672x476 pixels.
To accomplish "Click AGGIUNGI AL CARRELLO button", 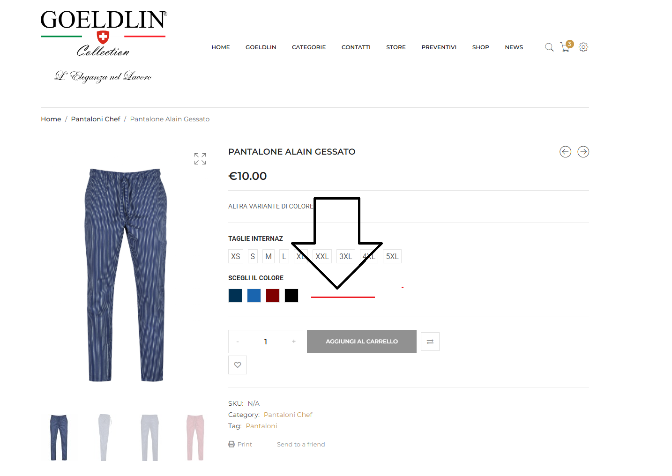I will (x=362, y=342).
